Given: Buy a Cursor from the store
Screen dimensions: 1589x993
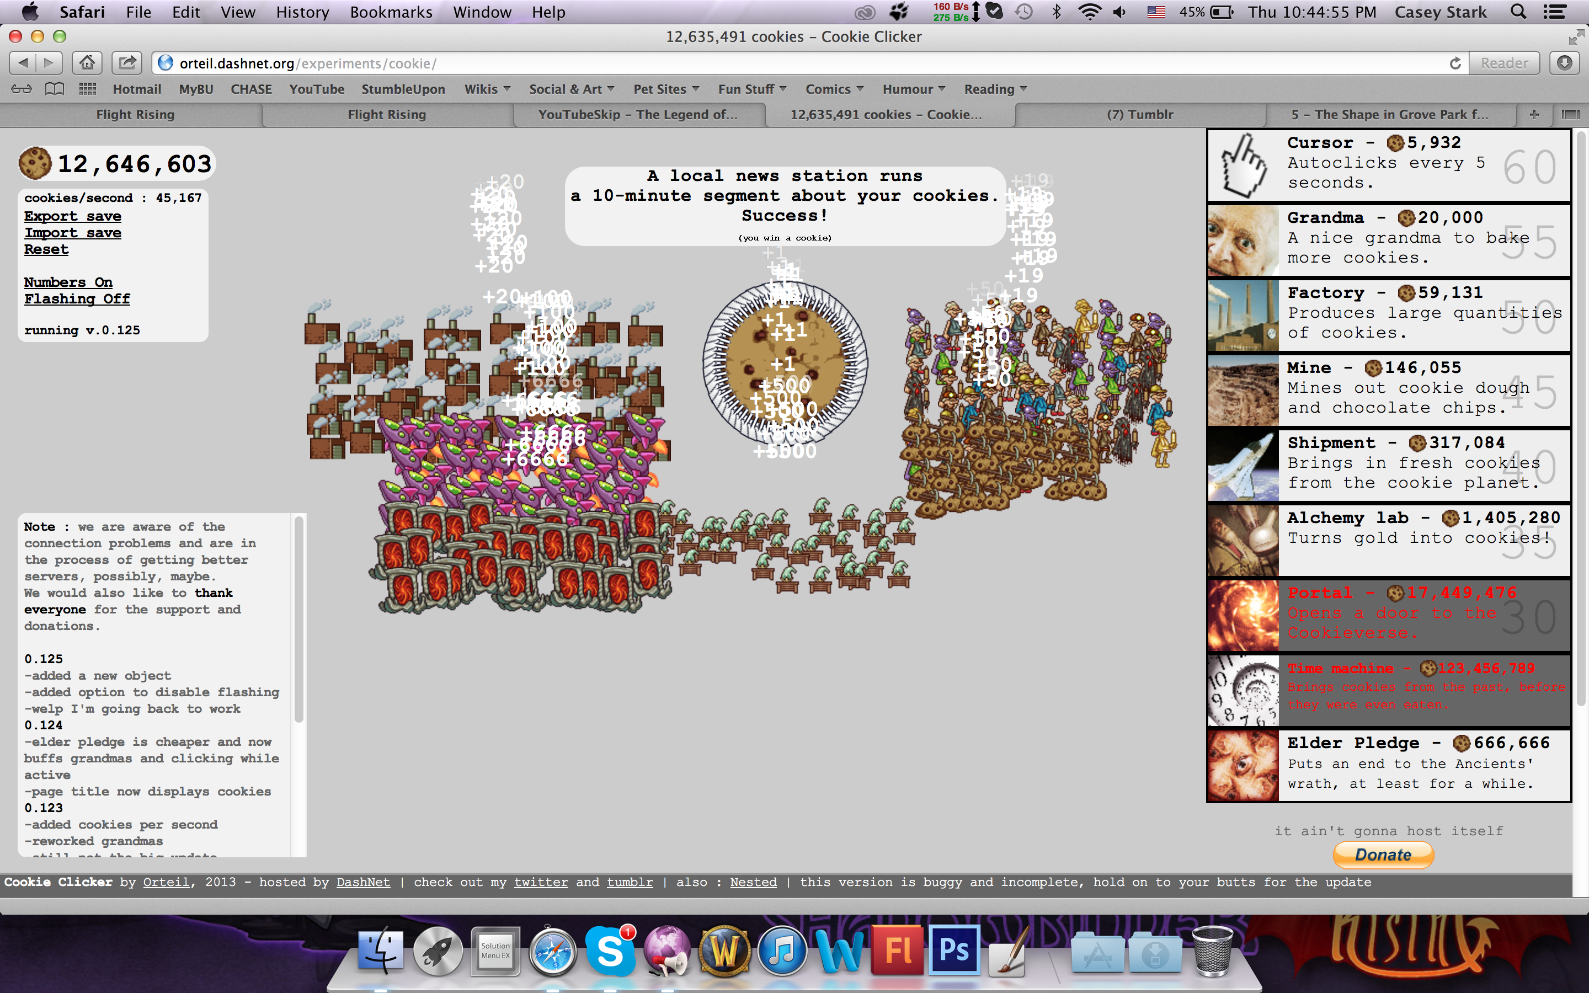Looking at the screenshot, I should coord(1389,165).
